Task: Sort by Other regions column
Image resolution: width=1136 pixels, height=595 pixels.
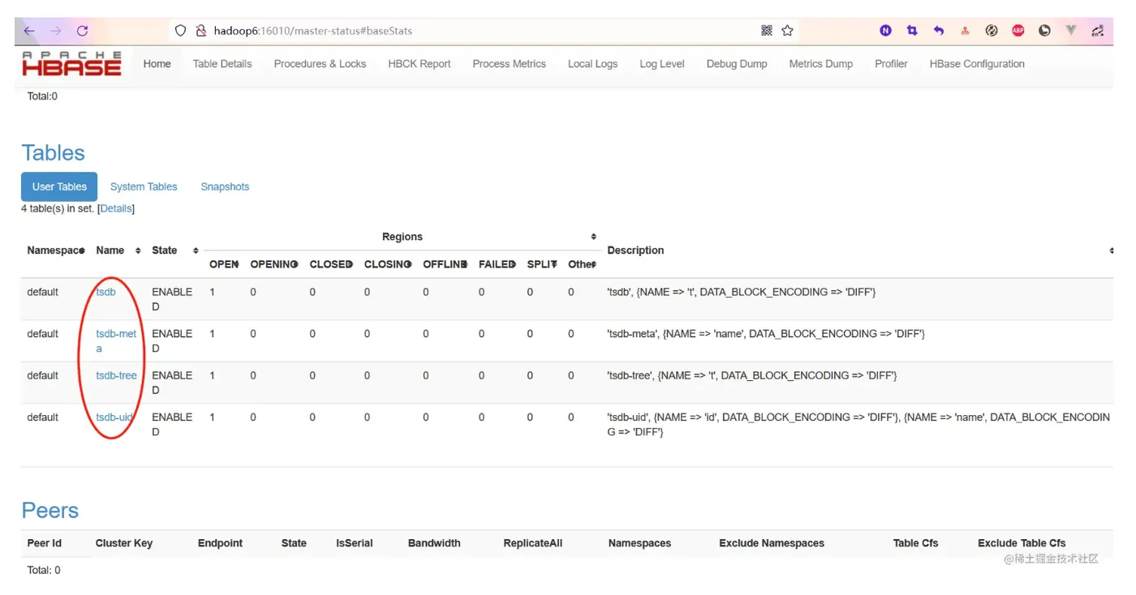Action: [582, 264]
